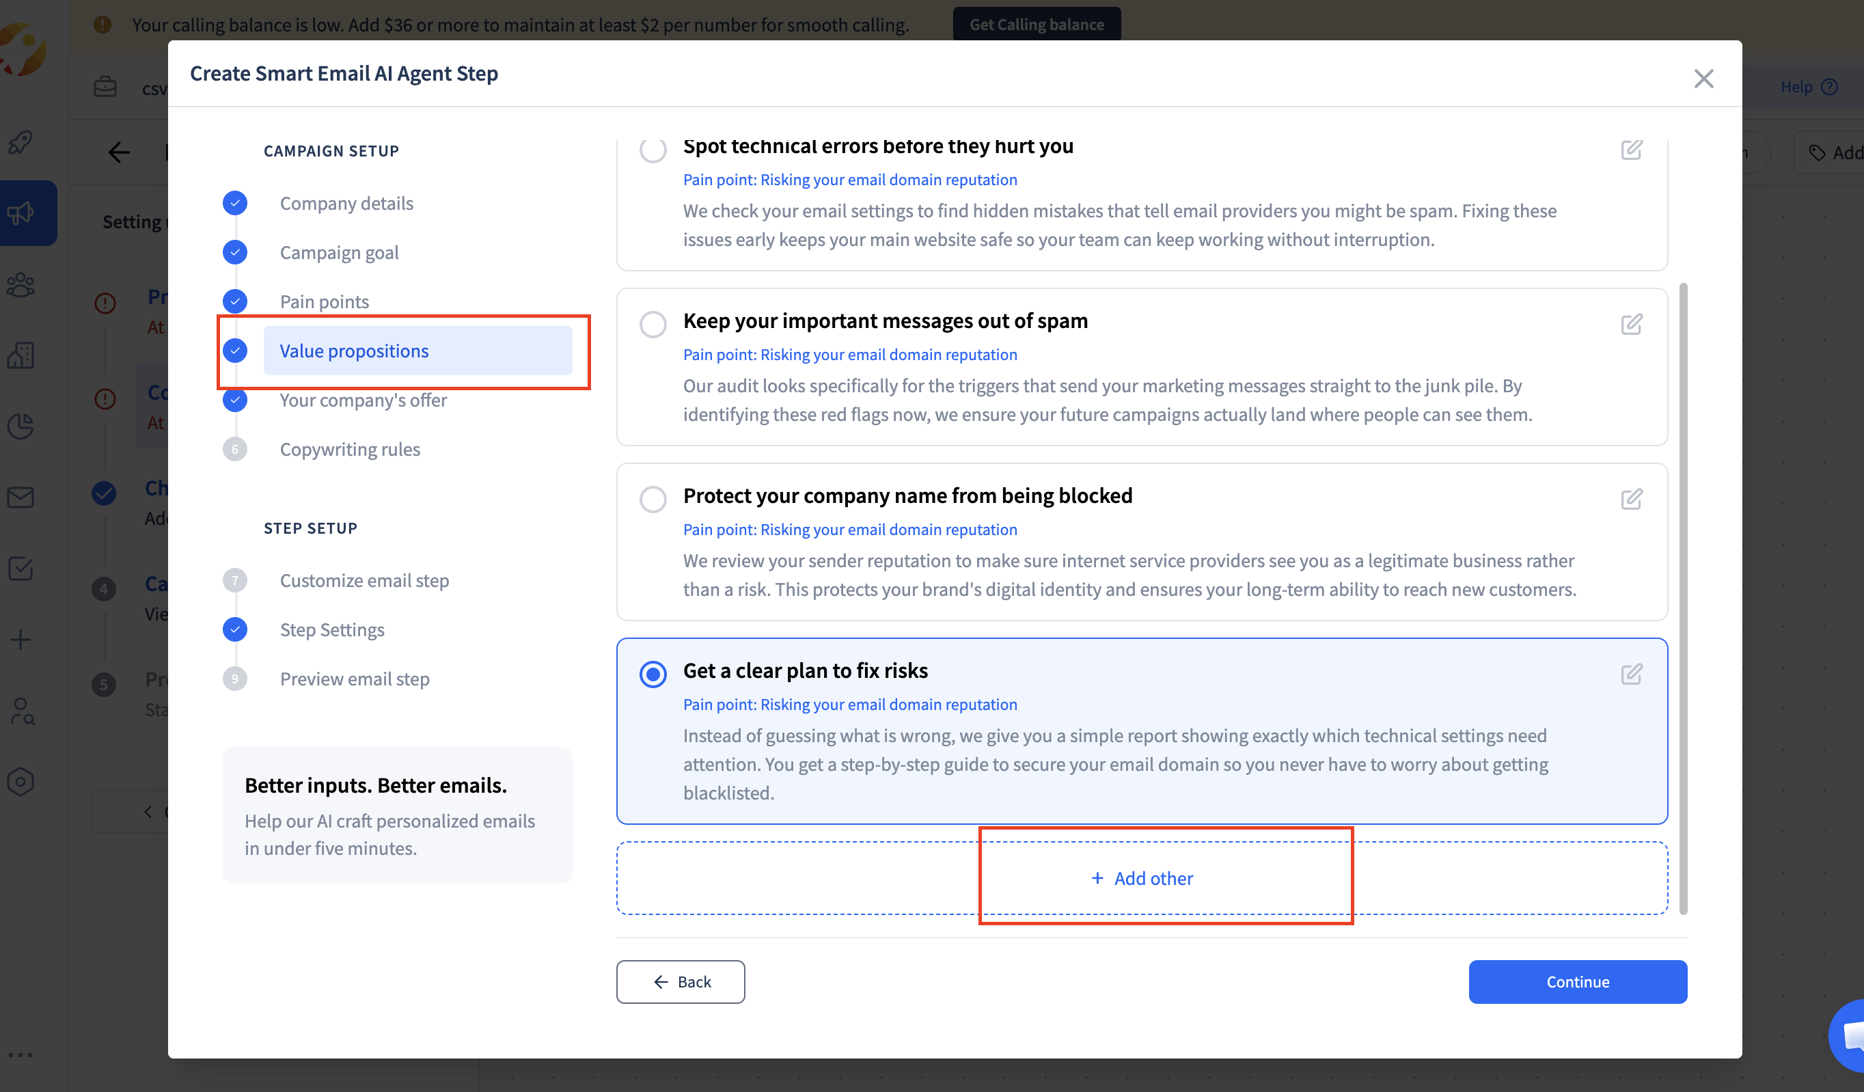Open edit for 'Spot technical errors' proposition
Image resolution: width=1864 pixels, height=1092 pixels.
coord(1631,150)
